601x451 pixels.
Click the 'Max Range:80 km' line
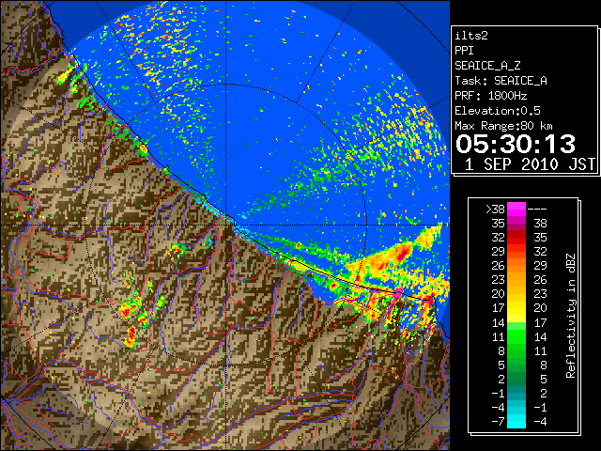tap(503, 126)
